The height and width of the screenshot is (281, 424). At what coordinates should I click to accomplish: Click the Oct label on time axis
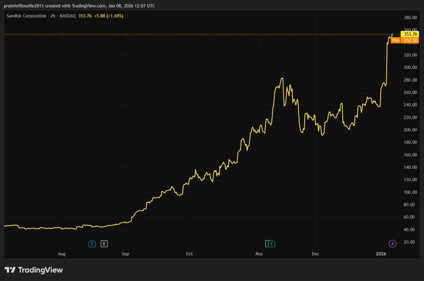(x=189, y=254)
